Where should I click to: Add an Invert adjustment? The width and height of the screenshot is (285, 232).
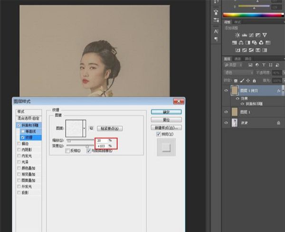click(x=238, y=50)
